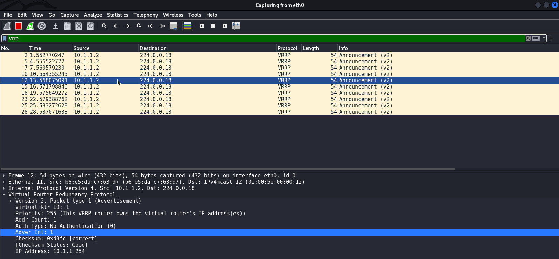The width and height of the screenshot is (559, 259).
Task: Click the find packet magnifier icon
Action: pyautogui.click(x=104, y=26)
